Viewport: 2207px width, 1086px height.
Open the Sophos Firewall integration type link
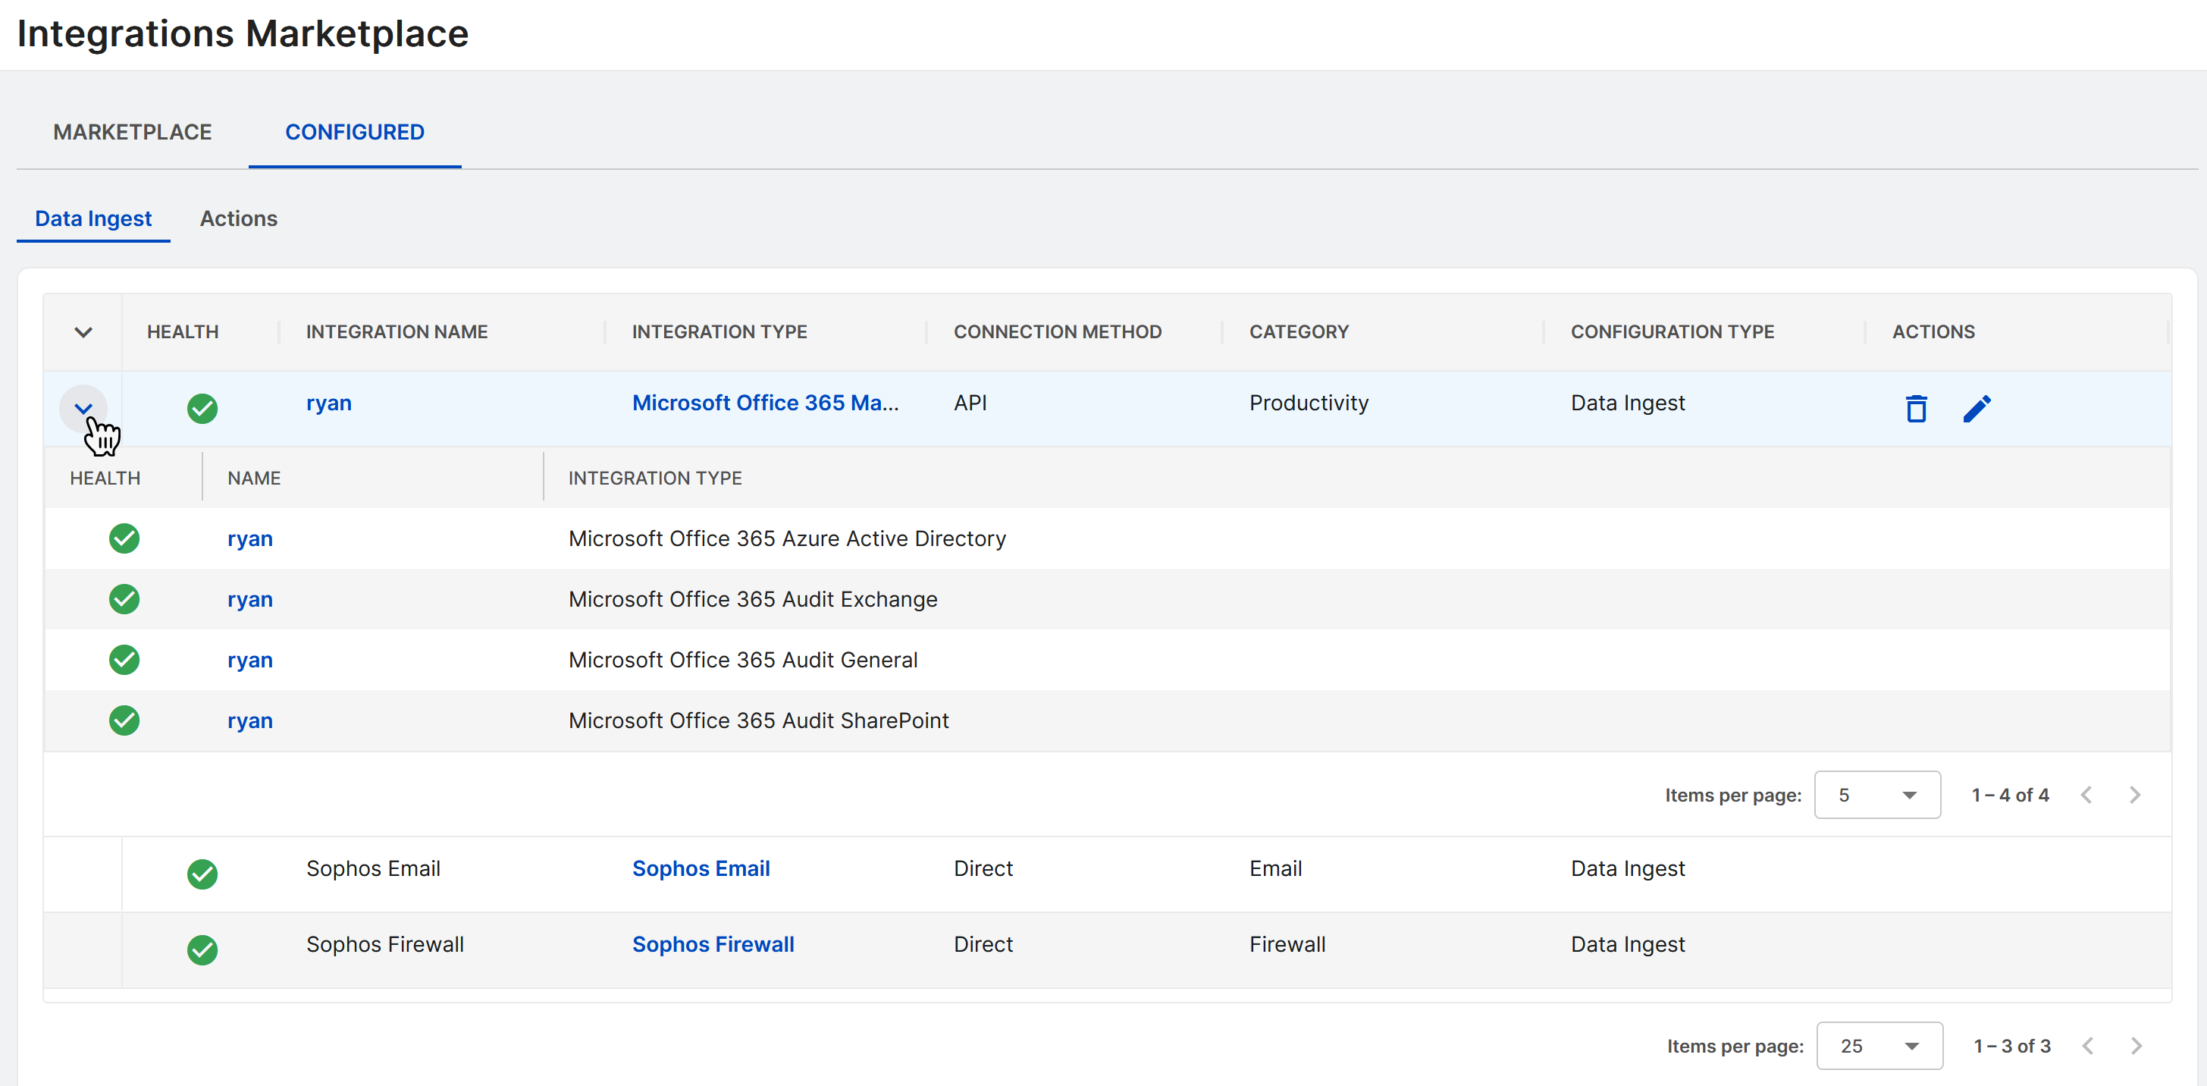point(713,943)
